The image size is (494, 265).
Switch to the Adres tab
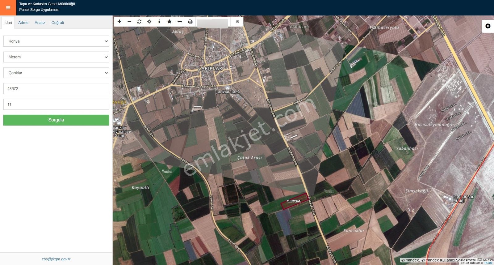(23, 23)
